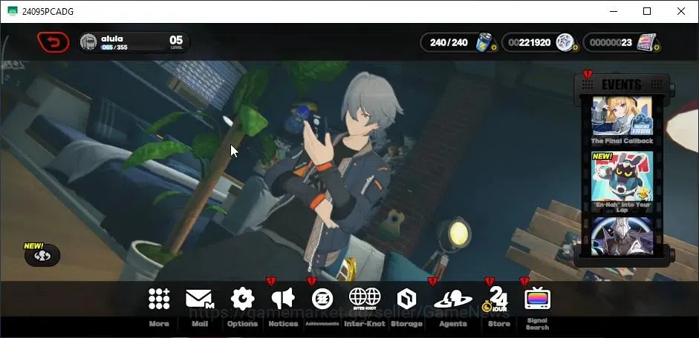Viewport: 699px width, 338px height.
Task: Open the More grid menu icon
Action: 159,299
